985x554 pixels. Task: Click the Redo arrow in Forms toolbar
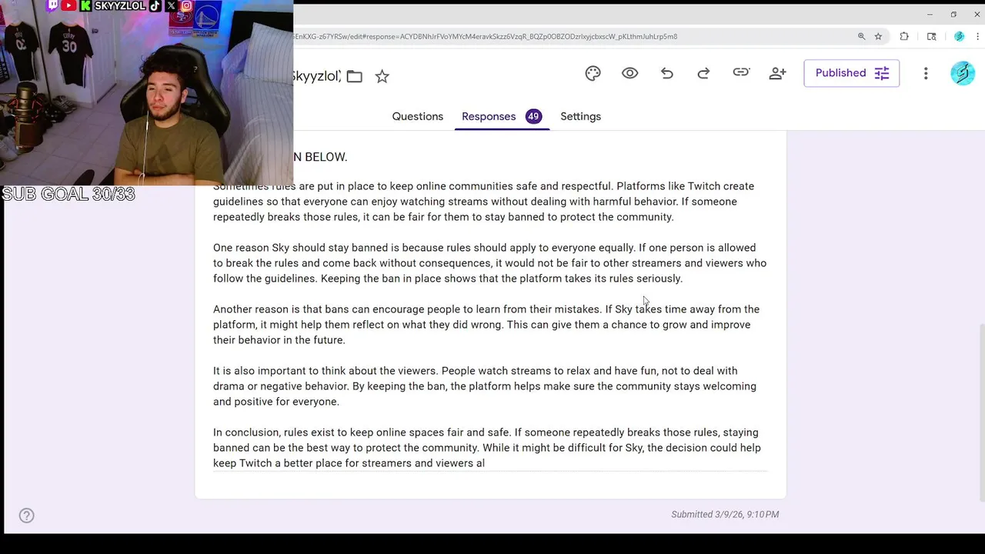[x=703, y=73]
